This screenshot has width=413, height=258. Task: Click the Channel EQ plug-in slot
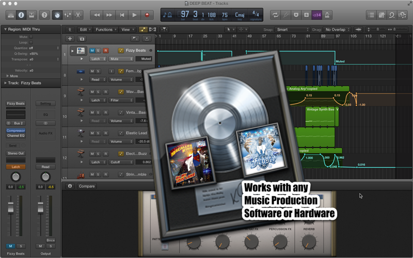point(16,136)
